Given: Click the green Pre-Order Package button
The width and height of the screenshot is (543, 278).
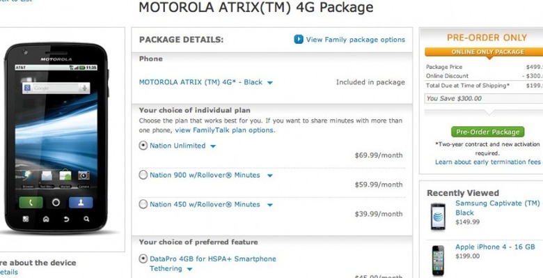Looking at the screenshot, I should tap(487, 132).
